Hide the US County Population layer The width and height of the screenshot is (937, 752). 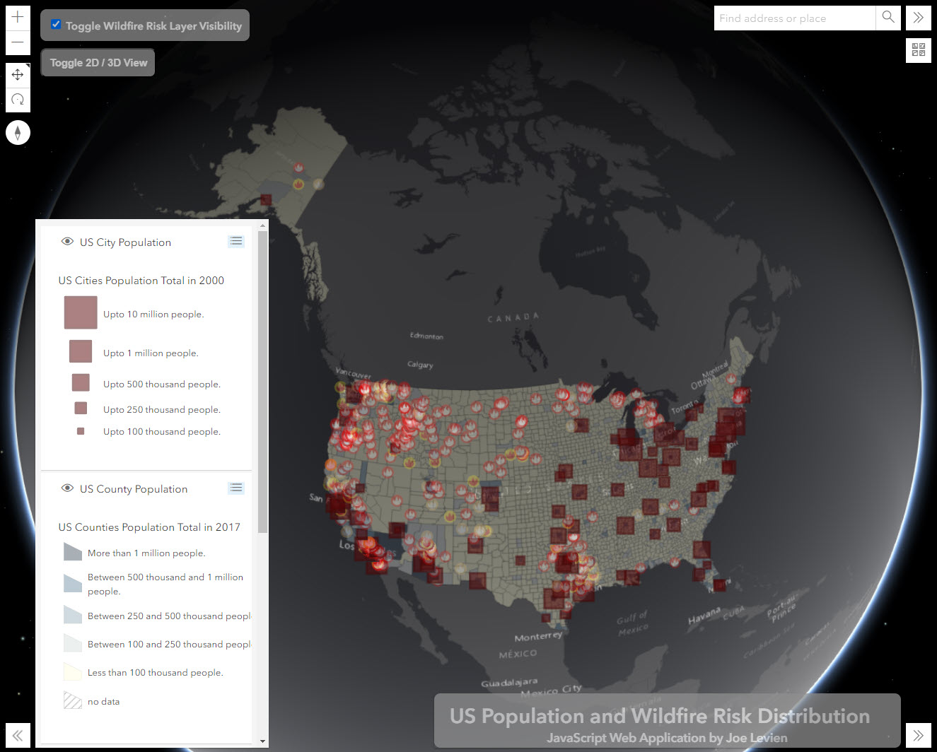67,488
